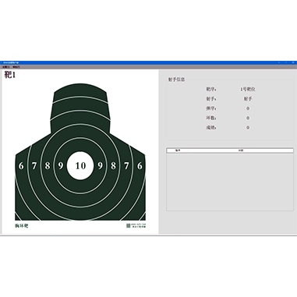Open the first menu in menu bar
Screen dimensions: 297x297
point(5,67)
